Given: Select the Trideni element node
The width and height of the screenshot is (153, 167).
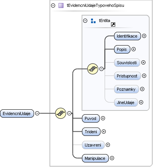Looking at the screenshot, I should 91,132.
